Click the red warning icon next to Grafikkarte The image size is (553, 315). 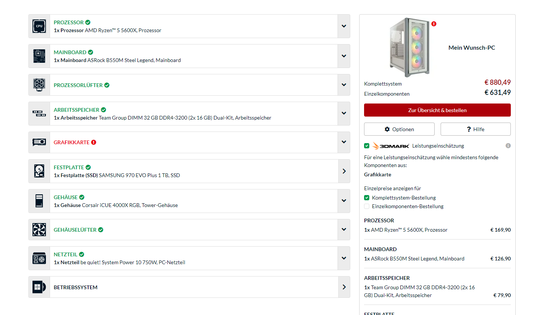click(94, 142)
